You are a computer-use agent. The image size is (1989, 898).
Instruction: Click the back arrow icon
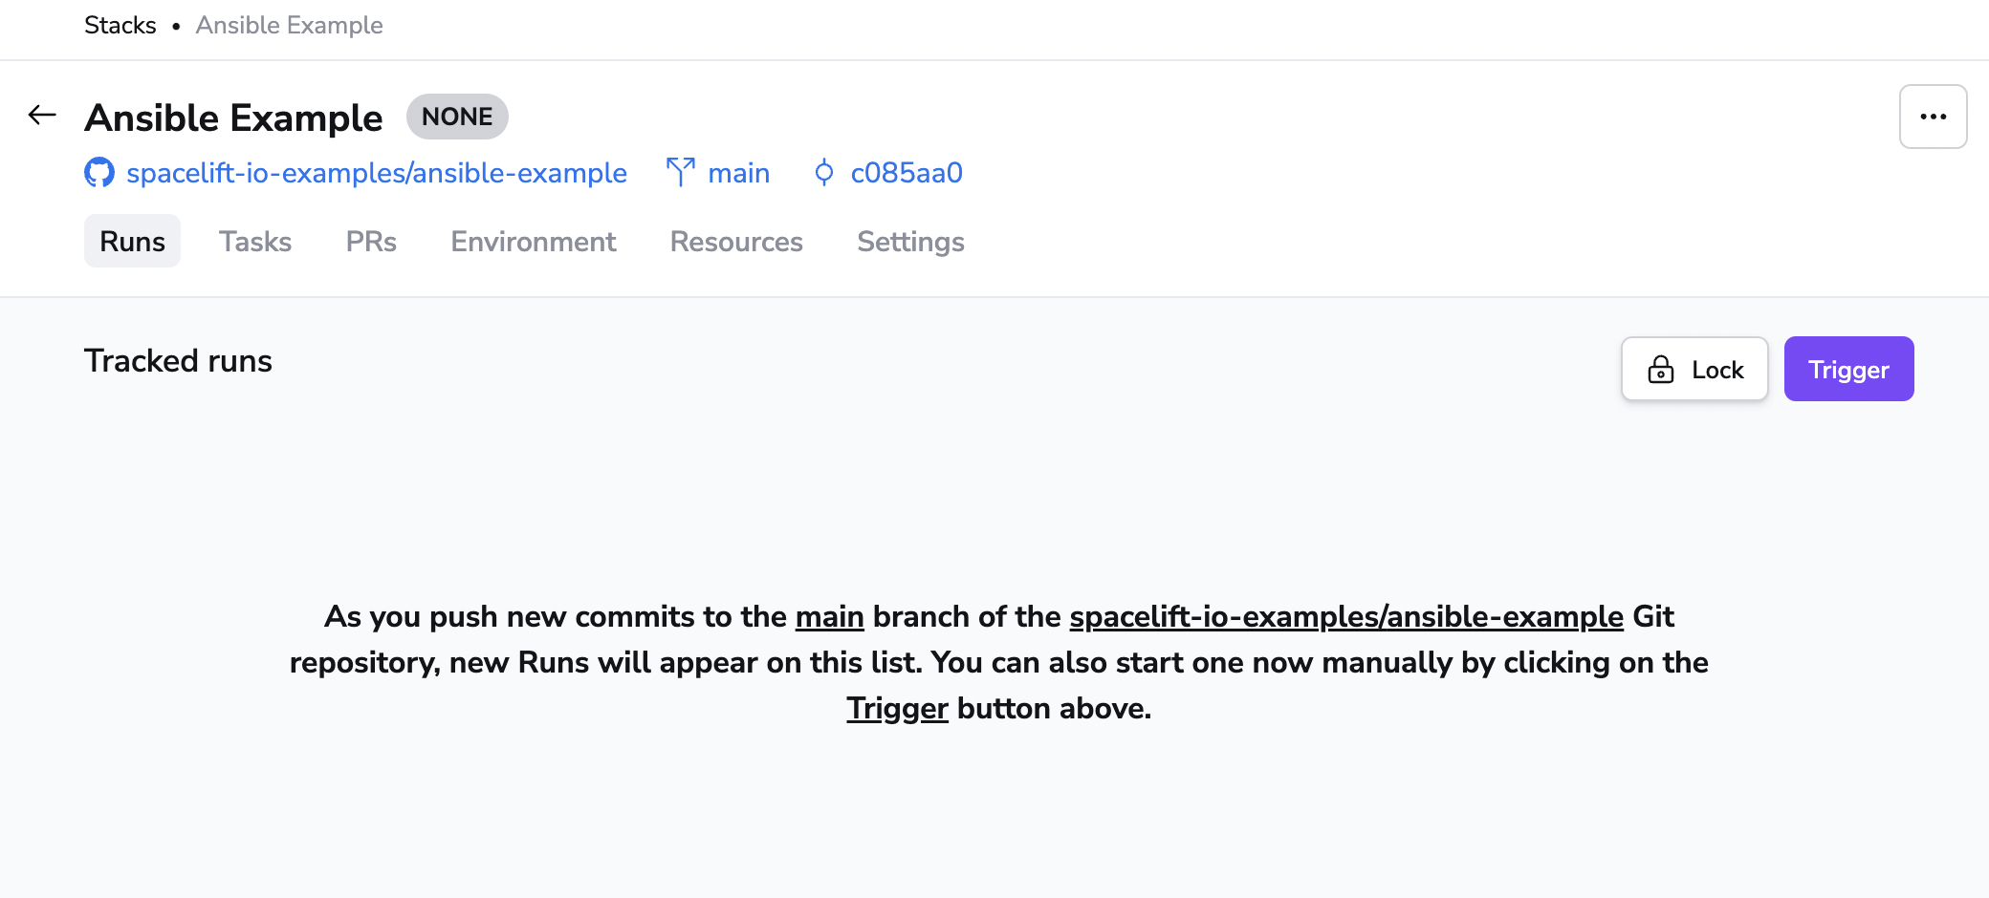point(42,116)
